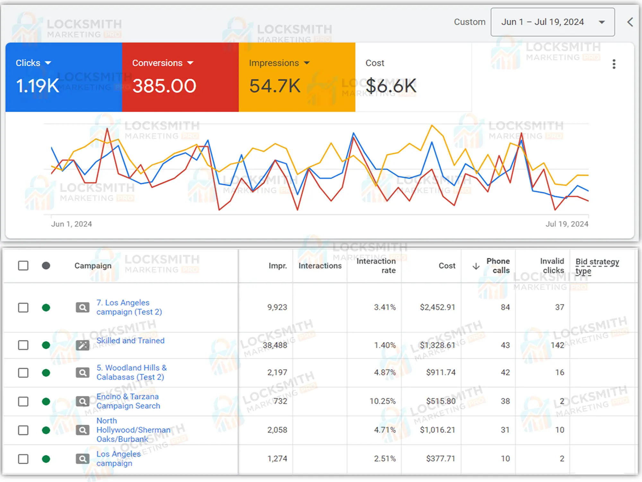Viewport: 642px width, 482px height.
Task: Click the green status dot for Skilled and Trained
Action: click(46, 345)
